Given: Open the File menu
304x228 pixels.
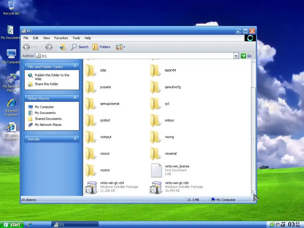Looking at the screenshot, I should coord(26,38).
